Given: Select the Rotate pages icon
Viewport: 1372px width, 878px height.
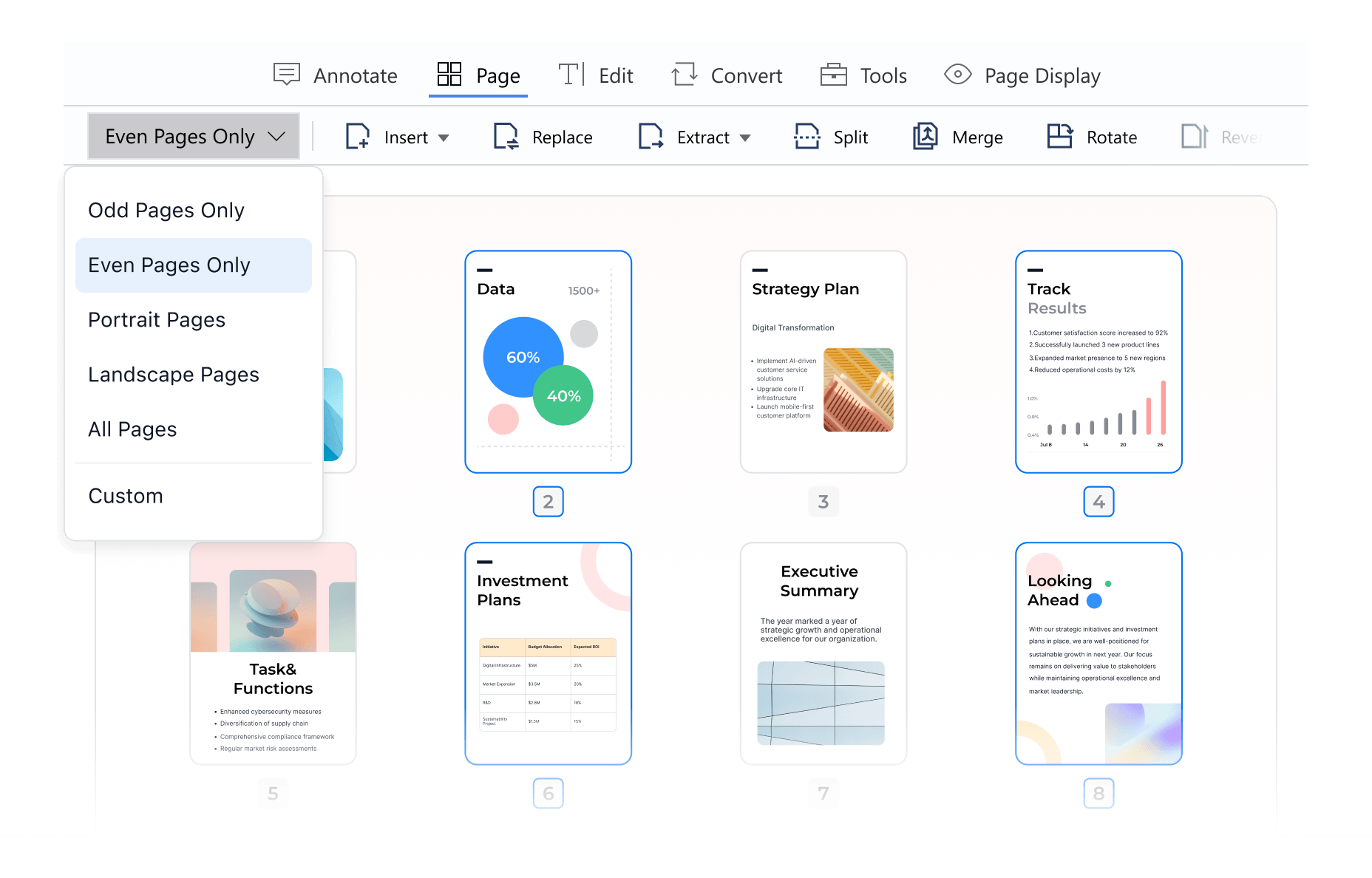Looking at the screenshot, I should click(x=1060, y=136).
